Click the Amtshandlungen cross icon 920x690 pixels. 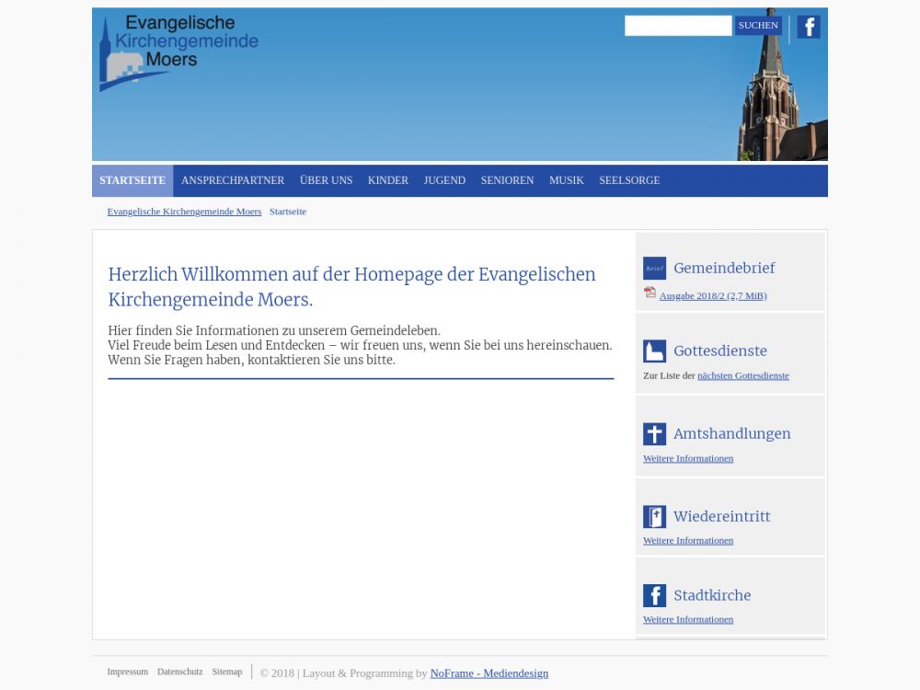pos(654,434)
